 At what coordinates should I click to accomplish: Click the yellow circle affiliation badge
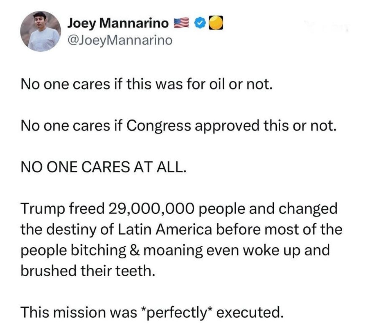pyautogui.click(x=215, y=23)
